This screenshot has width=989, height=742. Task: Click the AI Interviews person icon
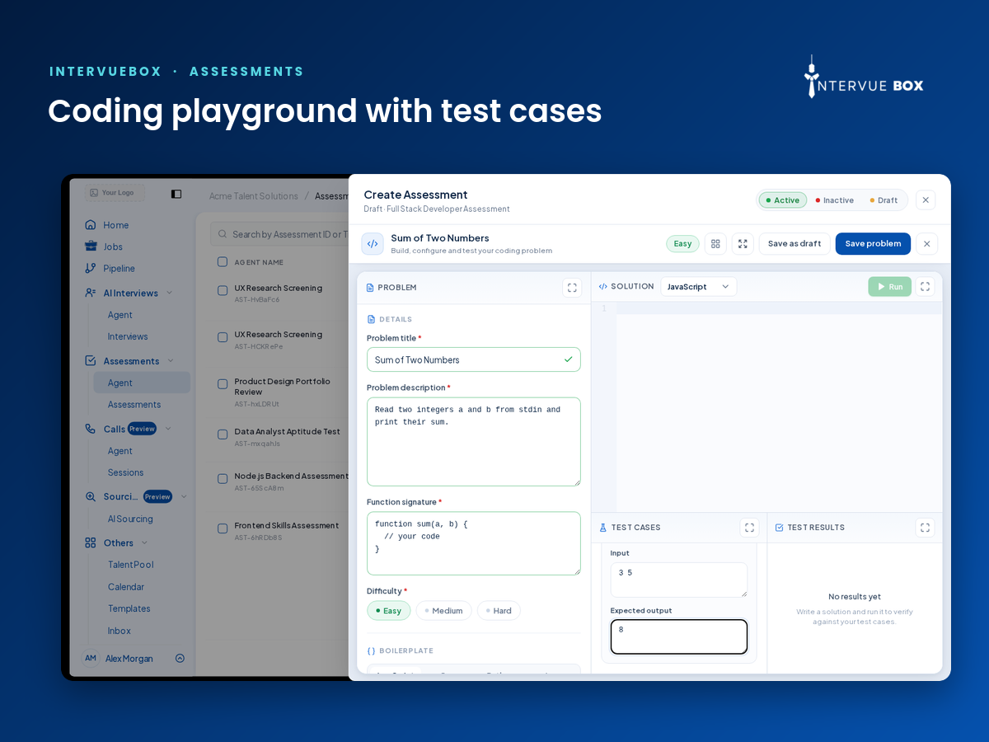click(x=91, y=293)
